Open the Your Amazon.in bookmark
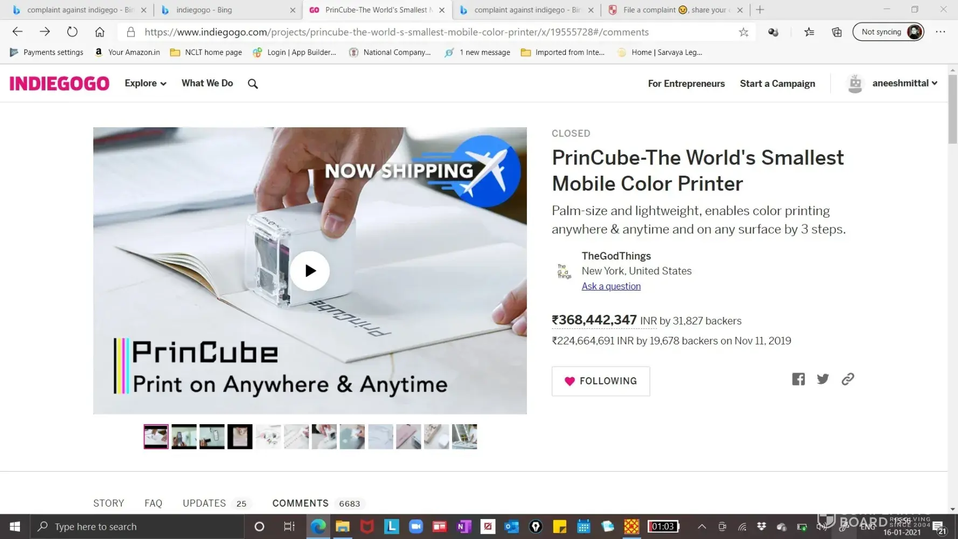 click(128, 52)
